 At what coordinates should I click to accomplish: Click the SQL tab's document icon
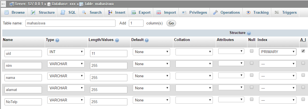point(63,12)
